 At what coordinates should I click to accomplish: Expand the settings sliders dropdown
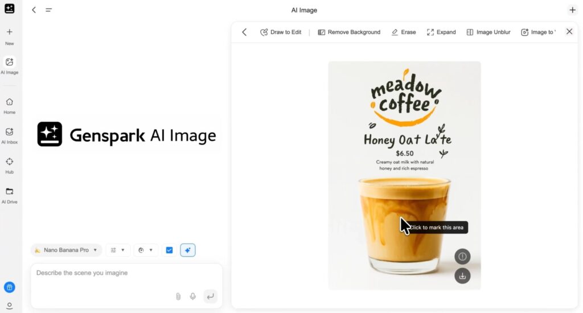click(x=118, y=250)
